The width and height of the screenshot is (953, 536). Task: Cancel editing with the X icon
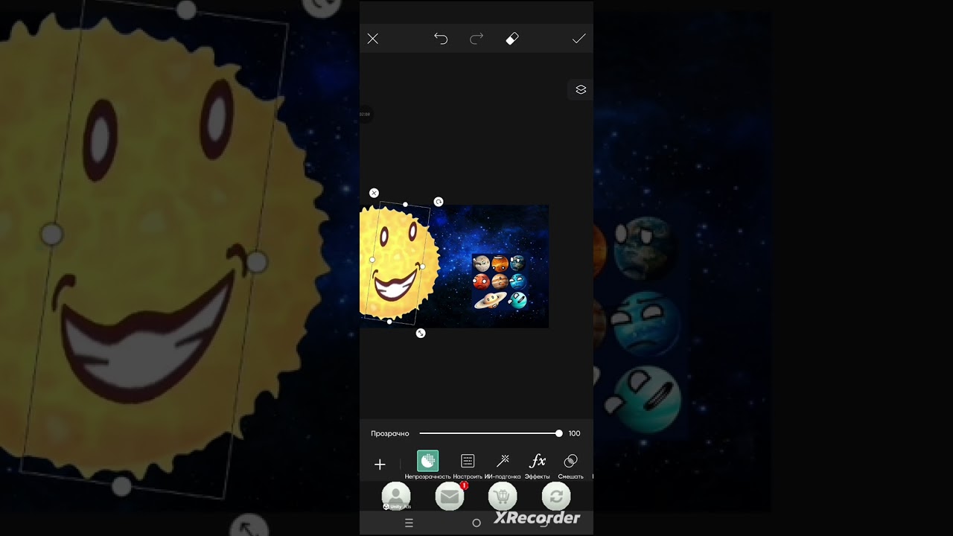tap(373, 39)
